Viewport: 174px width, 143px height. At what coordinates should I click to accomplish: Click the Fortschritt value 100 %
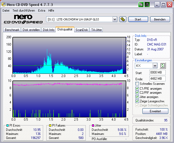(164, 129)
